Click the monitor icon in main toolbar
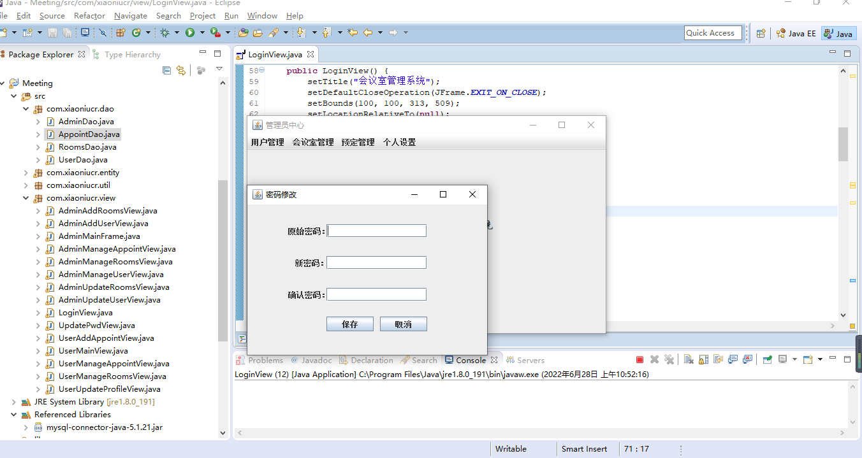 (85, 32)
